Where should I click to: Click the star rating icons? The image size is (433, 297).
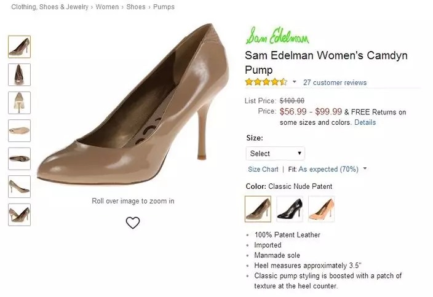click(266, 82)
